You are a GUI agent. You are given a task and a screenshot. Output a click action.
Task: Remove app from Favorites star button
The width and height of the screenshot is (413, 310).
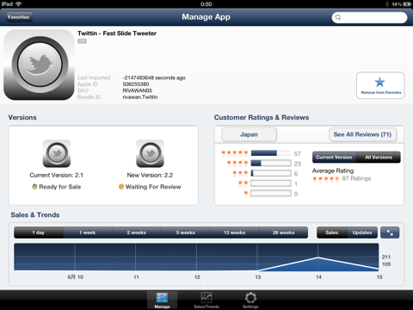(x=380, y=85)
